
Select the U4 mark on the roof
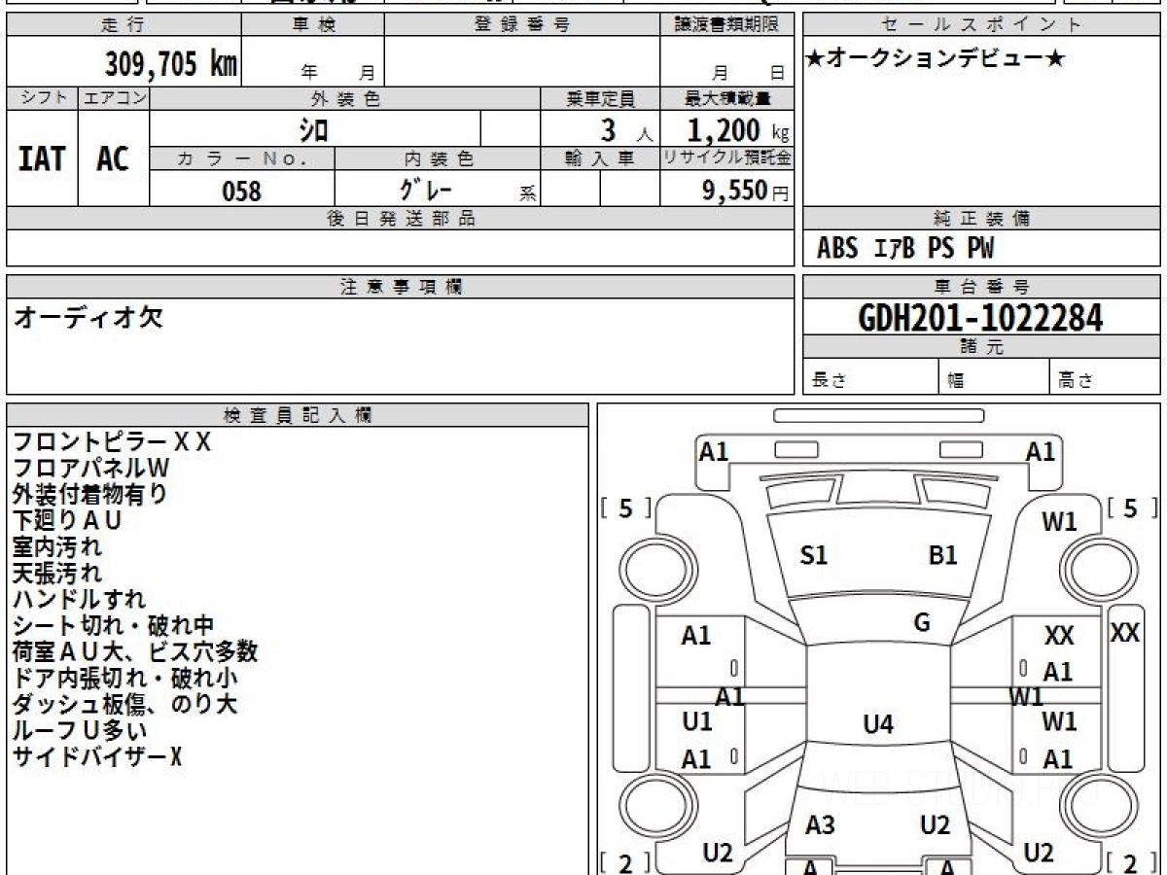[877, 723]
